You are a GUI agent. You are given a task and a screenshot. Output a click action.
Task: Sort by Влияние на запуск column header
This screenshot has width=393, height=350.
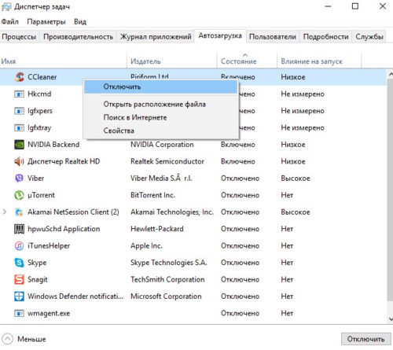pos(319,61)
